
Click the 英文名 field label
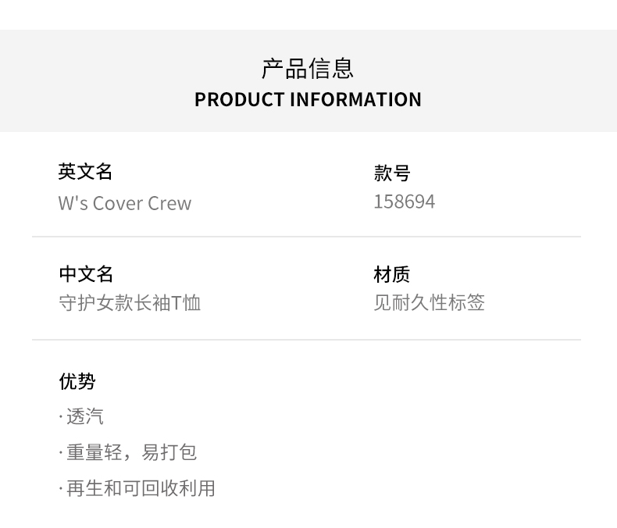[86, 171]
